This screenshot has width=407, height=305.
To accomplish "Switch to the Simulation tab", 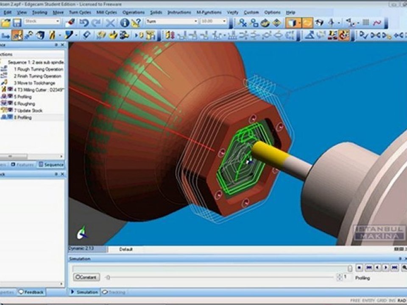I will pos(85,292).
